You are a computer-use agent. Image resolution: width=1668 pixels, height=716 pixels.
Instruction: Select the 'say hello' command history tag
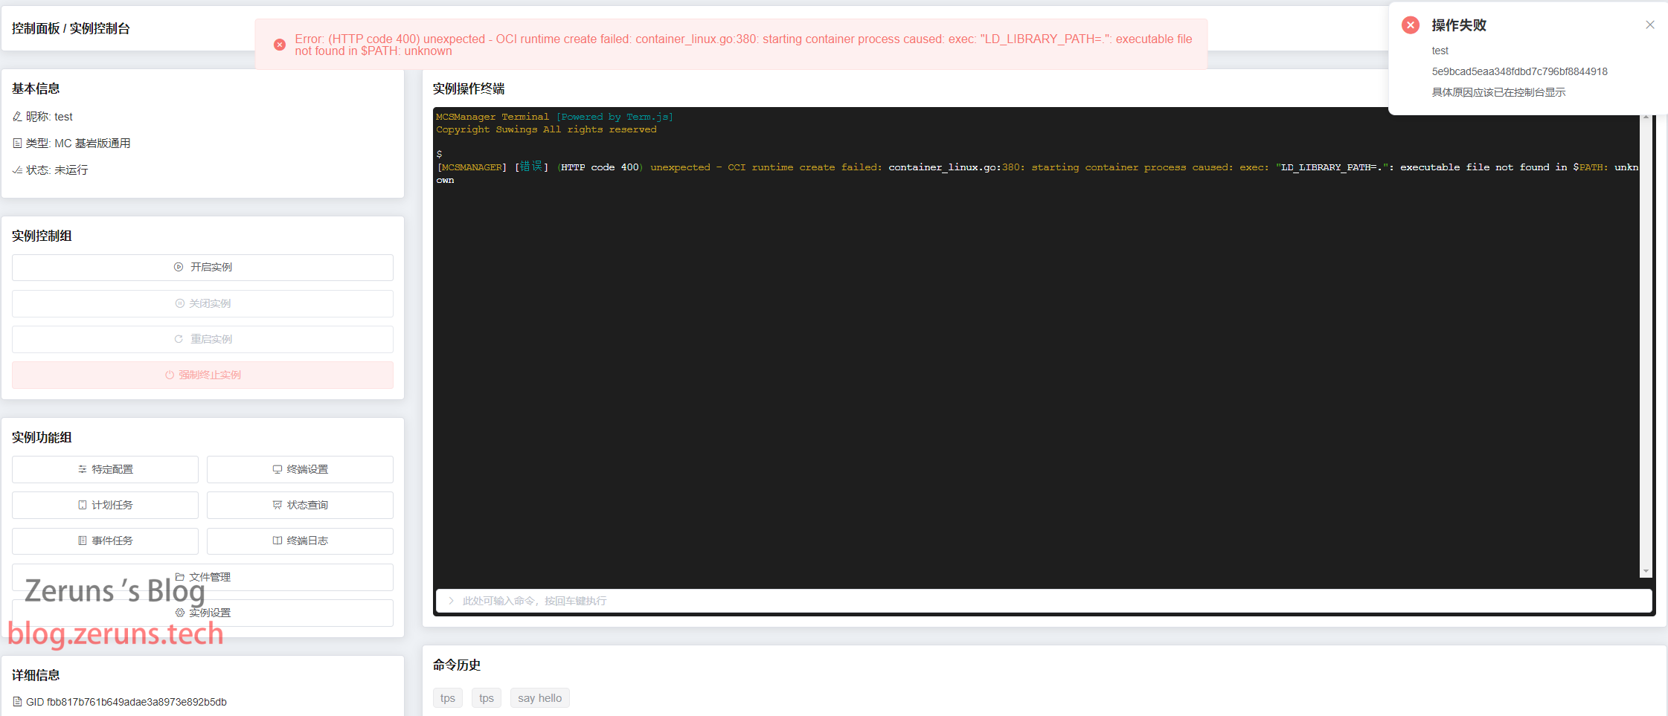coord(539,698)
